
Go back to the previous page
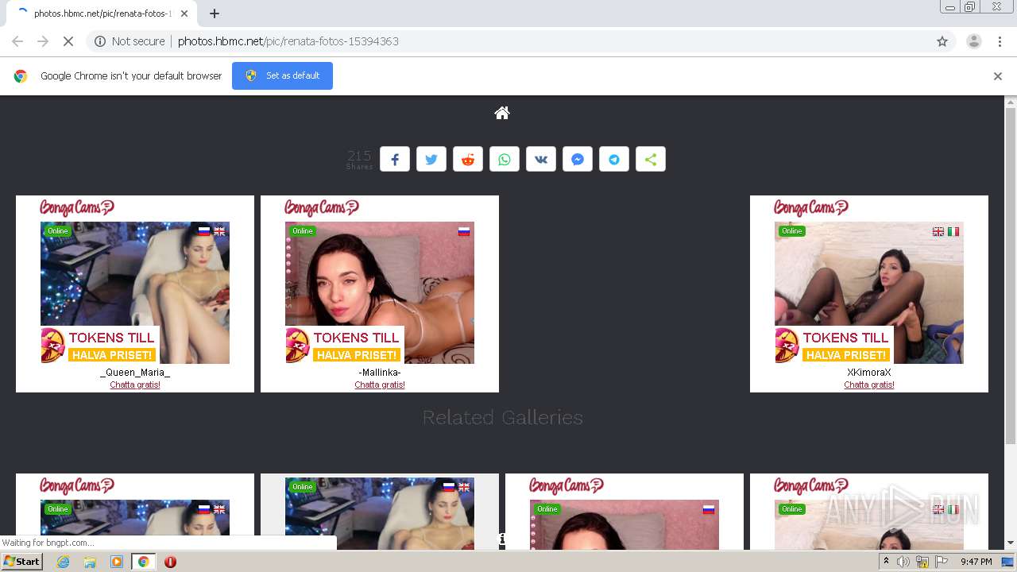(17, 41)
